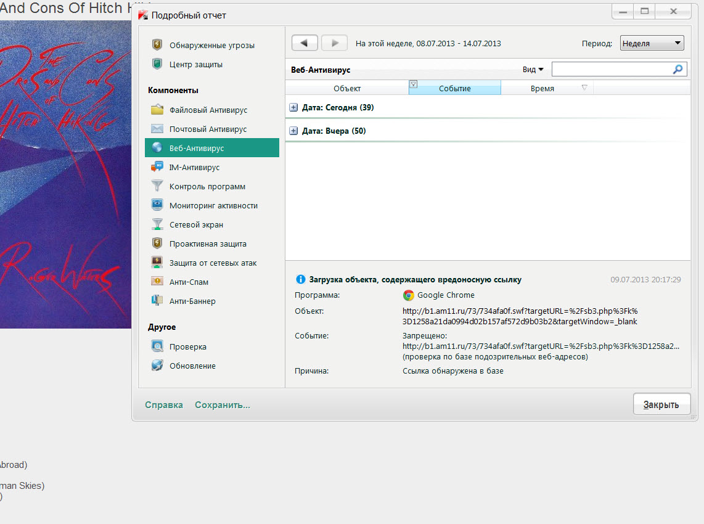Open the Защита от сетевых атак report
This screenshot has height=524, width=704.
pyautogui.click(x=213, y=263)
